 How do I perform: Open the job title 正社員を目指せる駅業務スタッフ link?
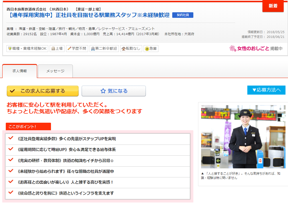[x=88, y=15]
